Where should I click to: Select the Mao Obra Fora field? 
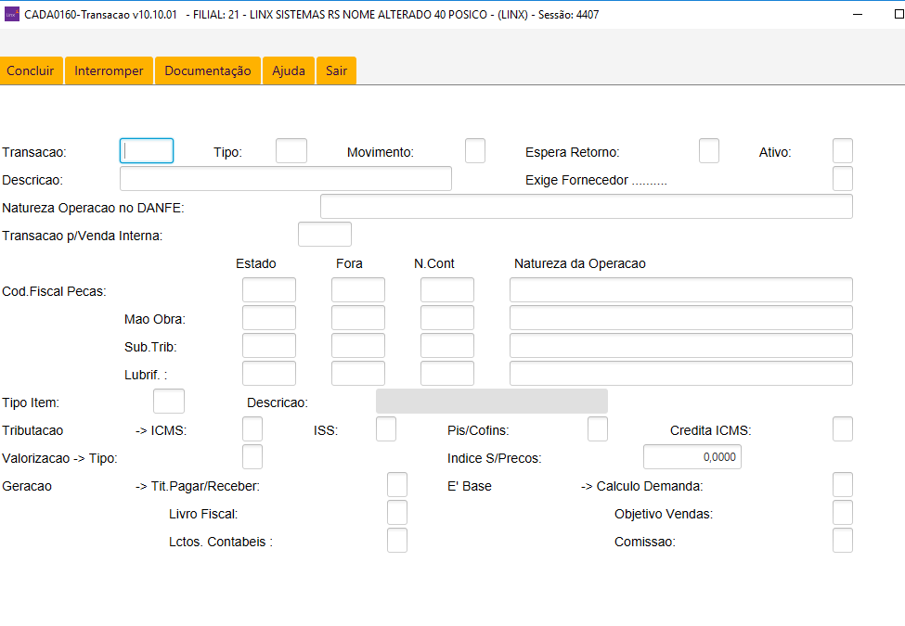coord(358,318)
